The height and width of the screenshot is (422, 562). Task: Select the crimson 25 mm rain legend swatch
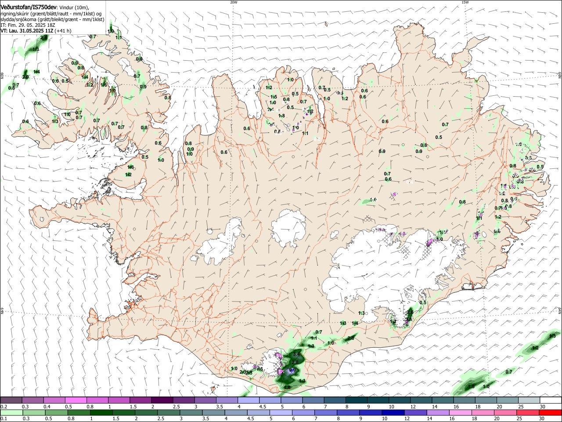[x=527, y=412]
